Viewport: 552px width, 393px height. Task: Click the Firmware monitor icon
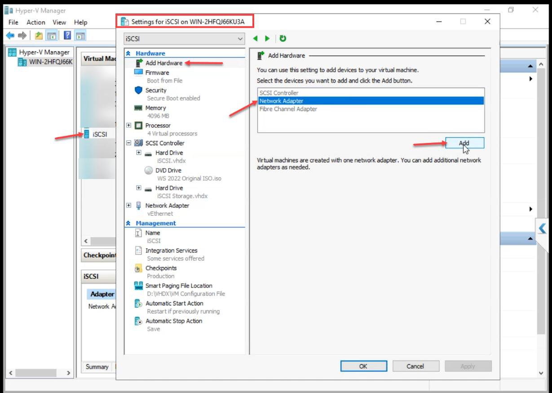pyautogui.click(x=138, y=72)
